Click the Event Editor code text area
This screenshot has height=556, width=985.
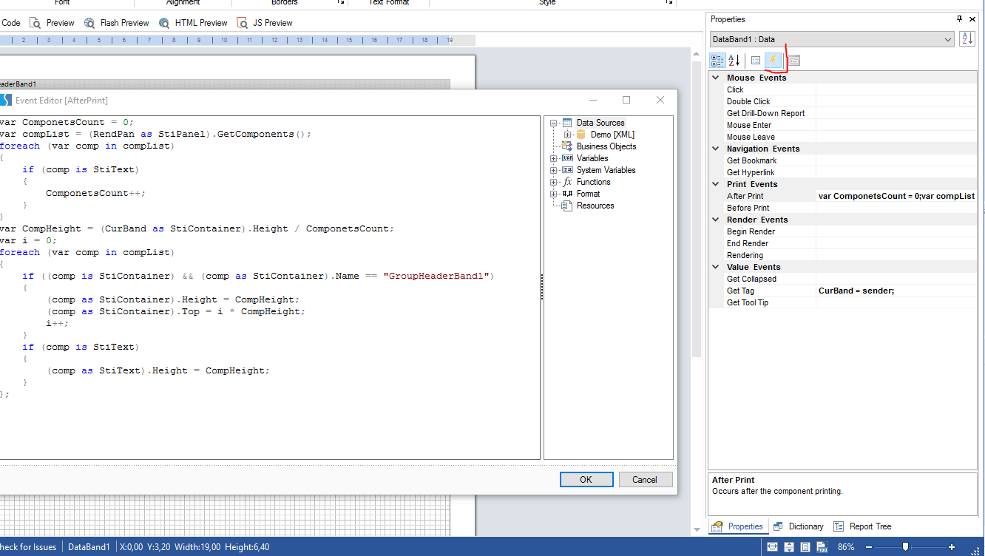pyautogui.click(x=270, y=287)
